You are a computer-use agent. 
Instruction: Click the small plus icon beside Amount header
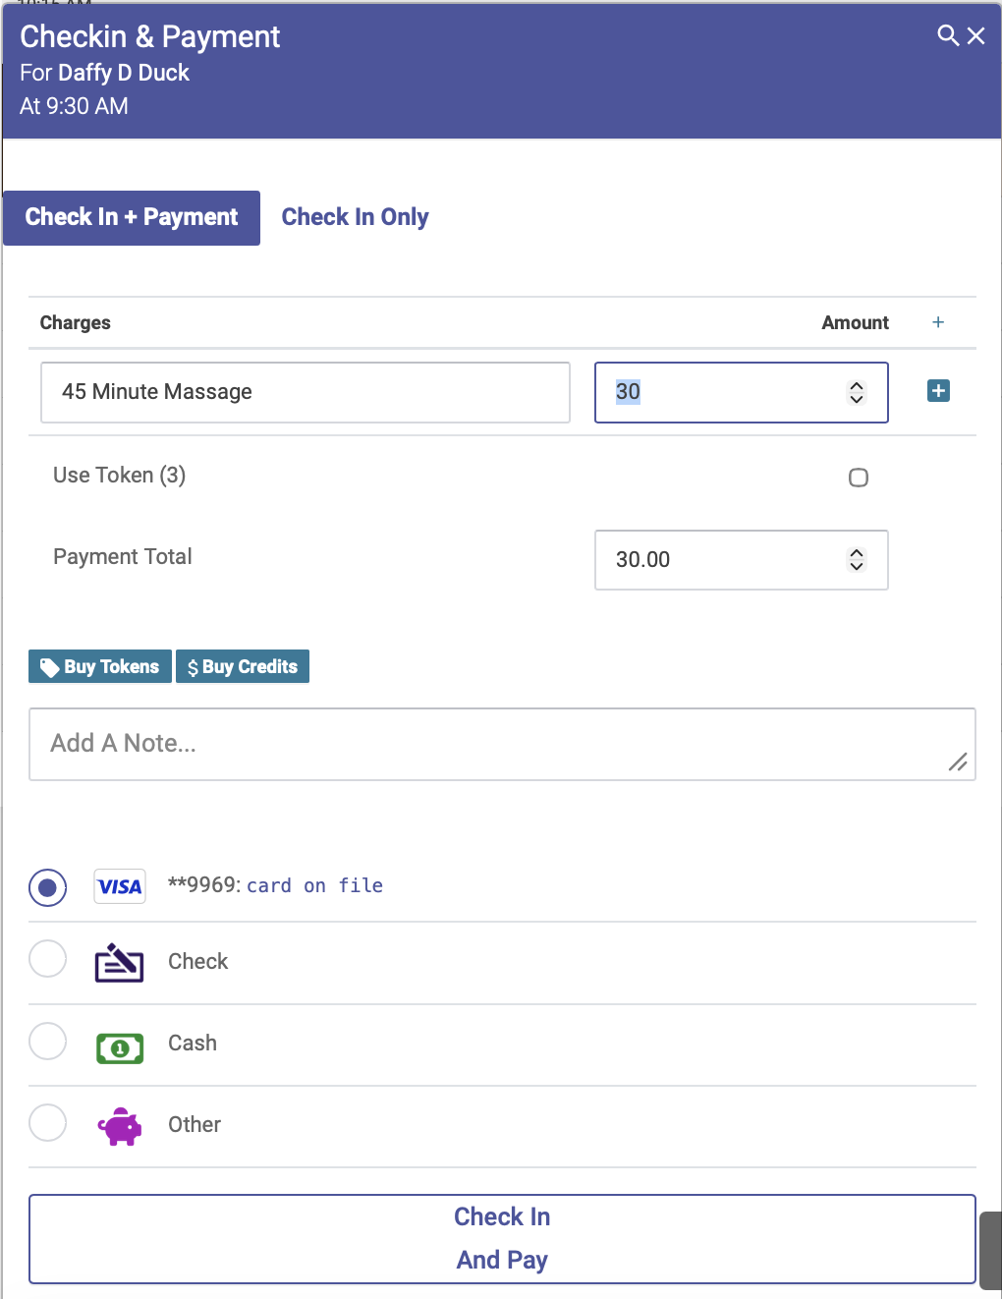coord(938,322)
